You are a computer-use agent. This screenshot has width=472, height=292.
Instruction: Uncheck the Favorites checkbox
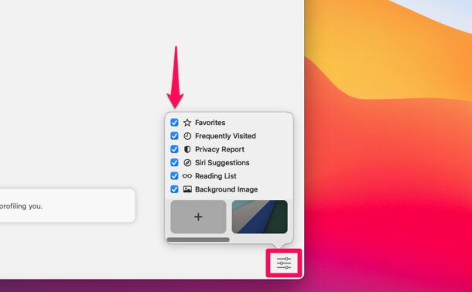point(174,123)
